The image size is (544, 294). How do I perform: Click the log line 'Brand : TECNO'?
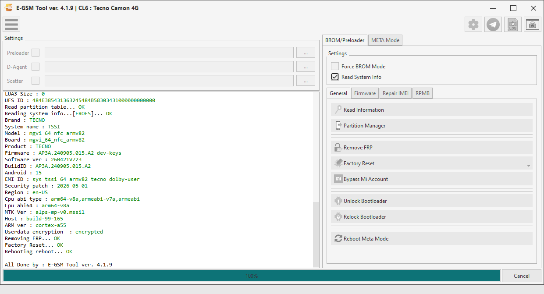pos(25,120)
